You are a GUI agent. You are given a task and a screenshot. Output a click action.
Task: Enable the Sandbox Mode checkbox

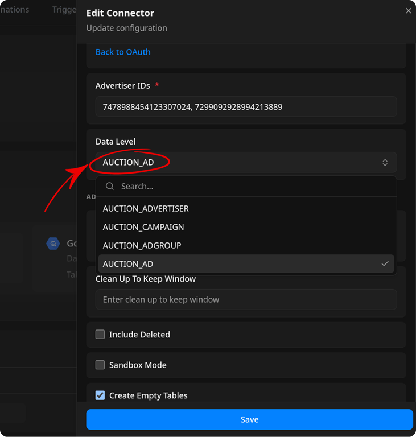point(100,365)
